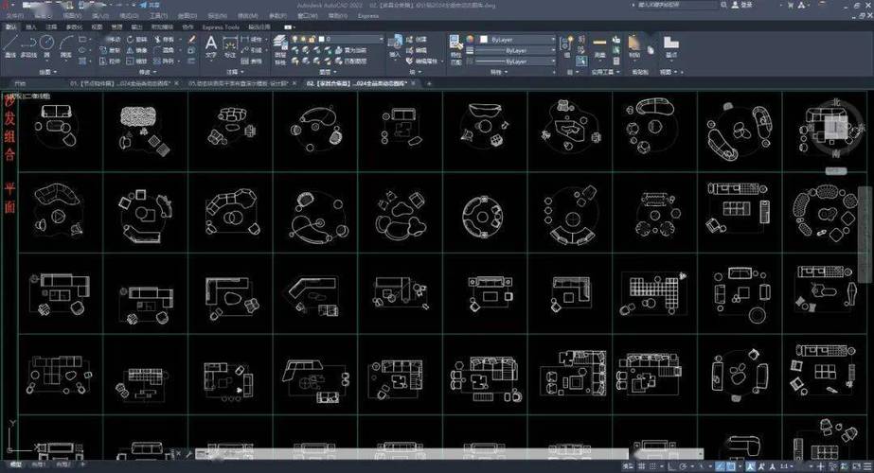Click the large Text (A) tool
The width and height of the screenshot is (874, 473).
(x=211, y=44)
